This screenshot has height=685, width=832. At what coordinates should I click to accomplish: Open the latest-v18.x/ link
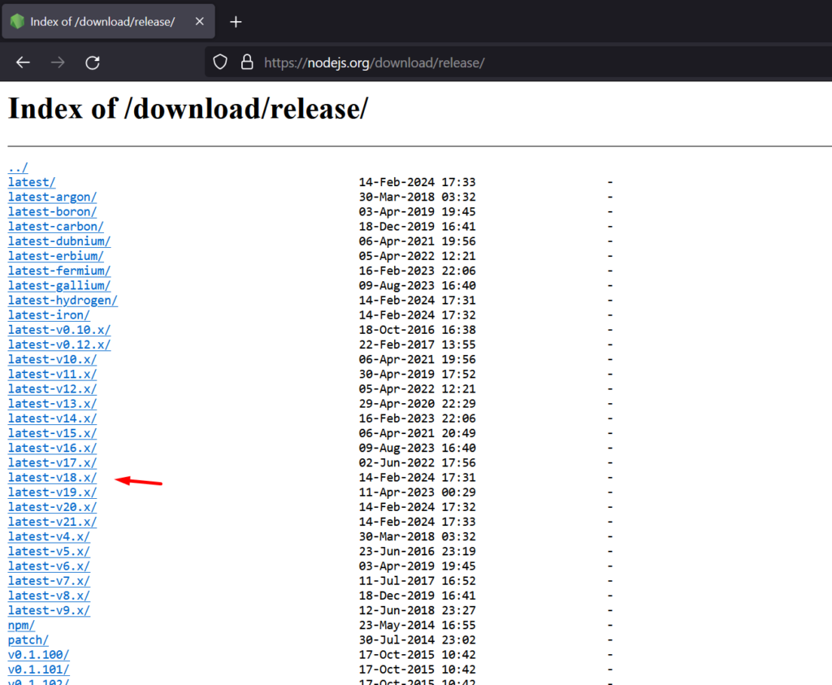pyautogui.click(x=53, y=478)
